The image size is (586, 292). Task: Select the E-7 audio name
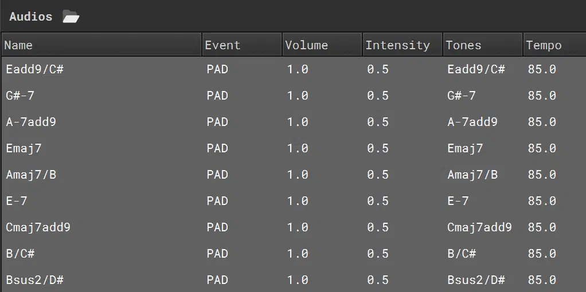(x=17, y=201)
